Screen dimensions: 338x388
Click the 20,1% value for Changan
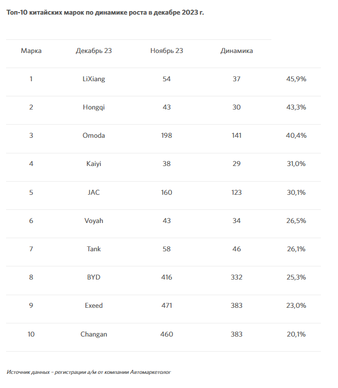296,335
